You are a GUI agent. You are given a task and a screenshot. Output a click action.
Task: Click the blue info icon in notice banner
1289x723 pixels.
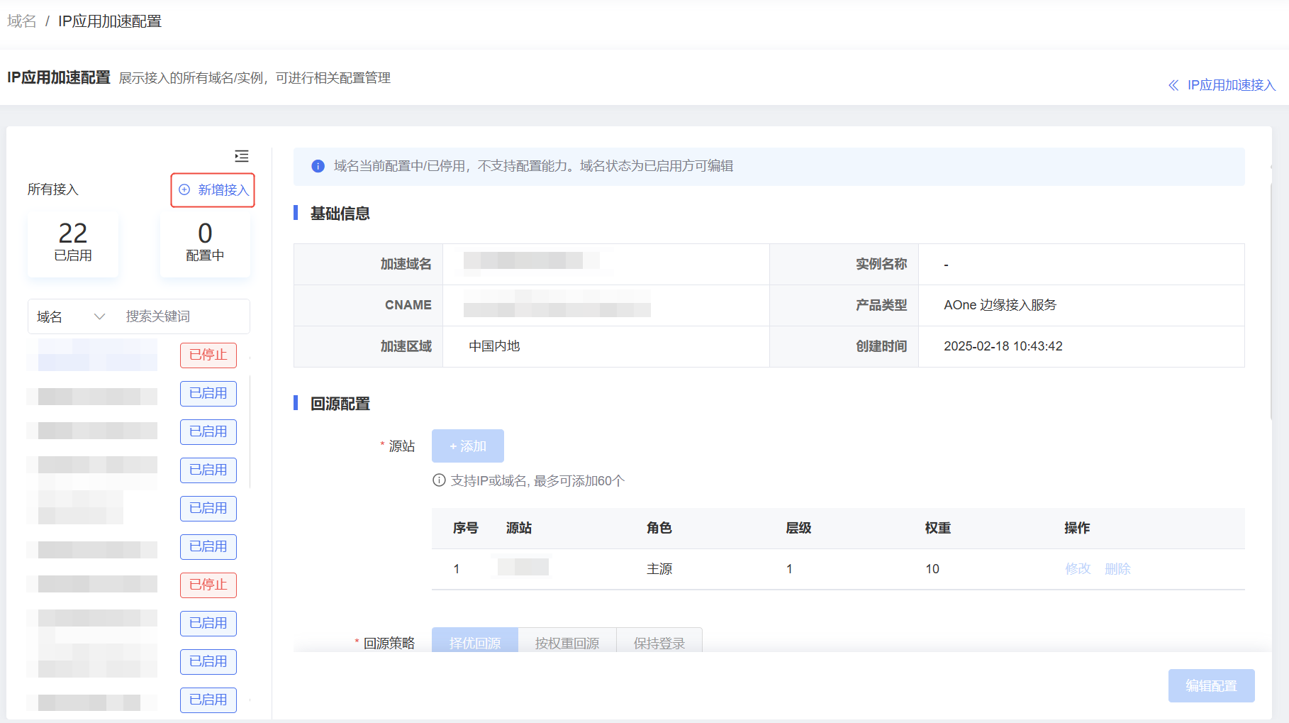(x=318, y=166)
